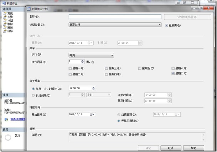The image size is (217, 152).
Task: Toggle the 星期日 checkbox
Action: point(173,74)
